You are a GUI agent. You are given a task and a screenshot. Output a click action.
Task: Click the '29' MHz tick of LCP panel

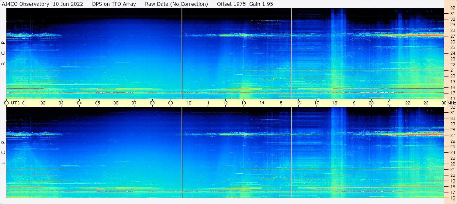pos(452,124)
